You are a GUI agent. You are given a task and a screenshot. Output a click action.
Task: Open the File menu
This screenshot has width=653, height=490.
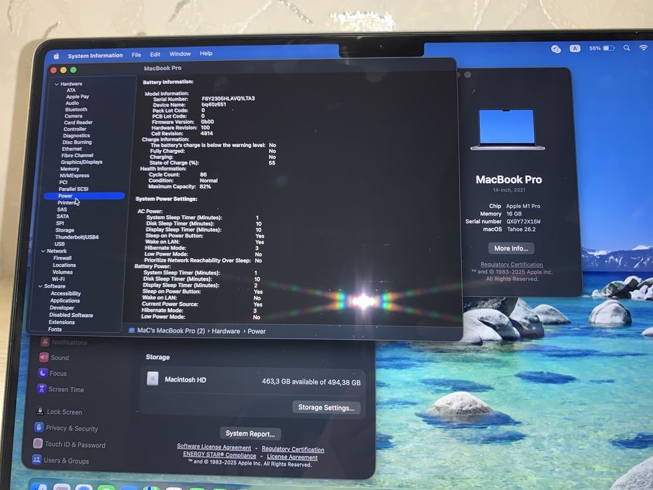(136, 55)
